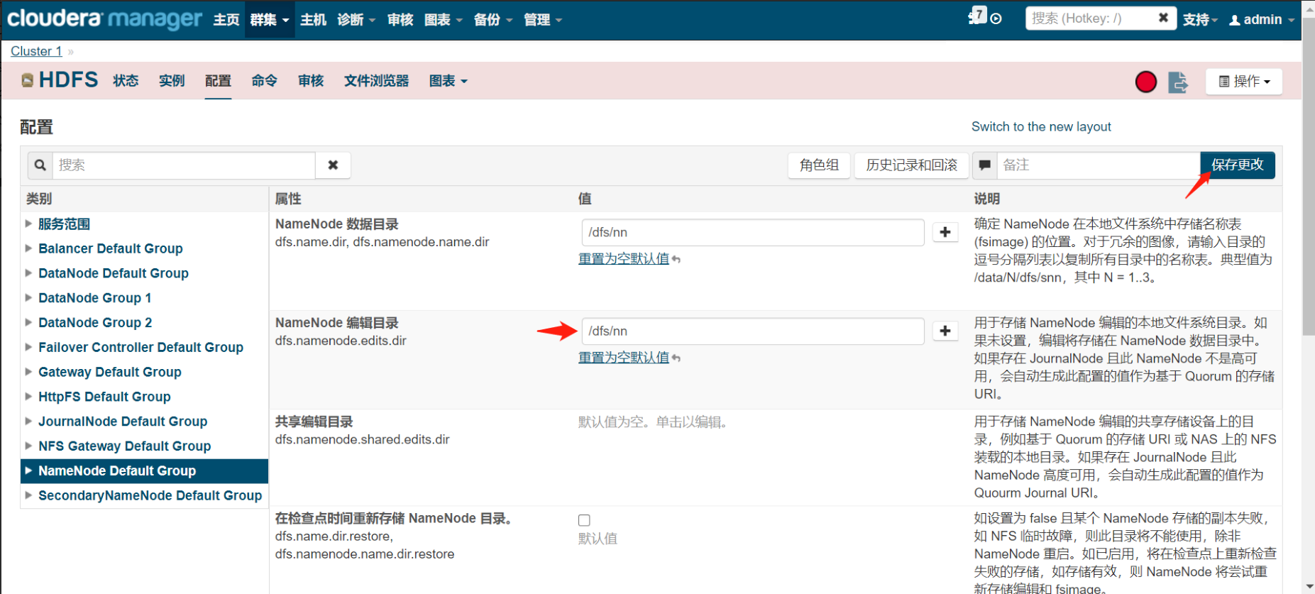The height and width of the screenshot is (594, 1315).
Task: Click the 备注 comment input field
Action: [x=1099, y=165]
